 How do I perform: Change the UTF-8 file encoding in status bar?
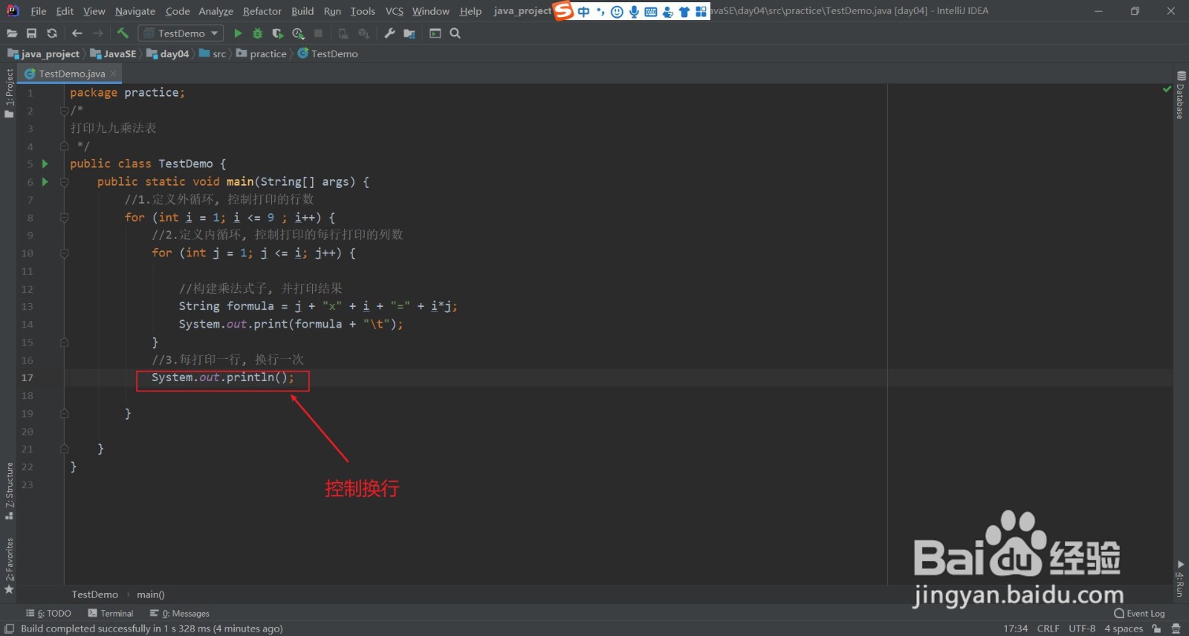click(x=1082, y=629)
